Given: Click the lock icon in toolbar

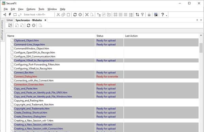Looking at the screenshot, I should tap(149, 14).
